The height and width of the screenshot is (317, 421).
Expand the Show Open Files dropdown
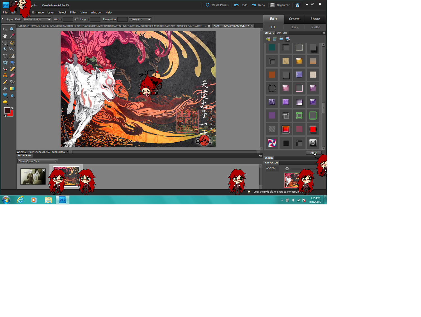[x=38, y=161]
